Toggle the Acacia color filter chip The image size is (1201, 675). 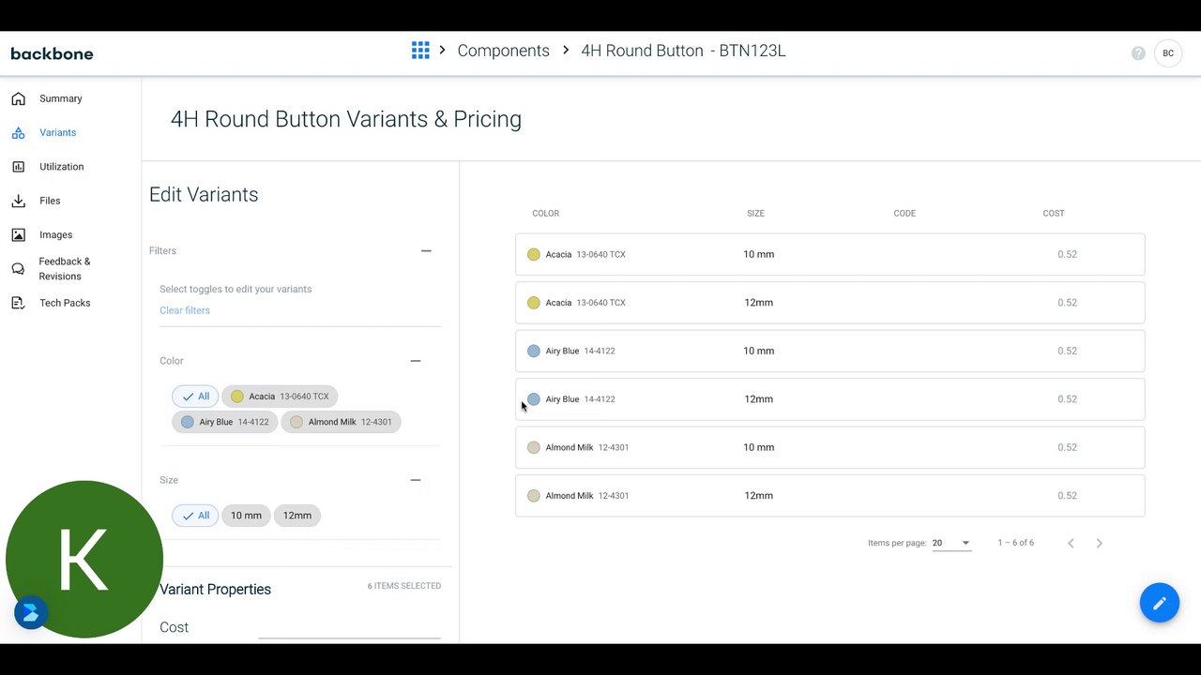point(280,397)
